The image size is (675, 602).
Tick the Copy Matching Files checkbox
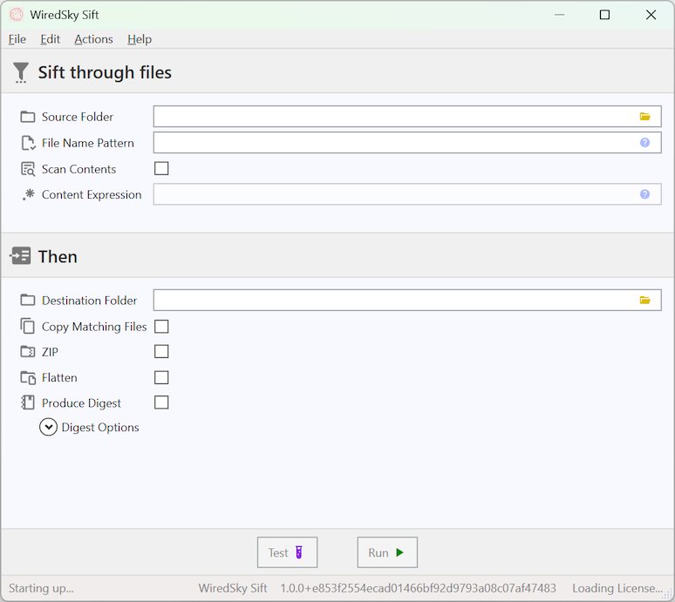[161, 327]
